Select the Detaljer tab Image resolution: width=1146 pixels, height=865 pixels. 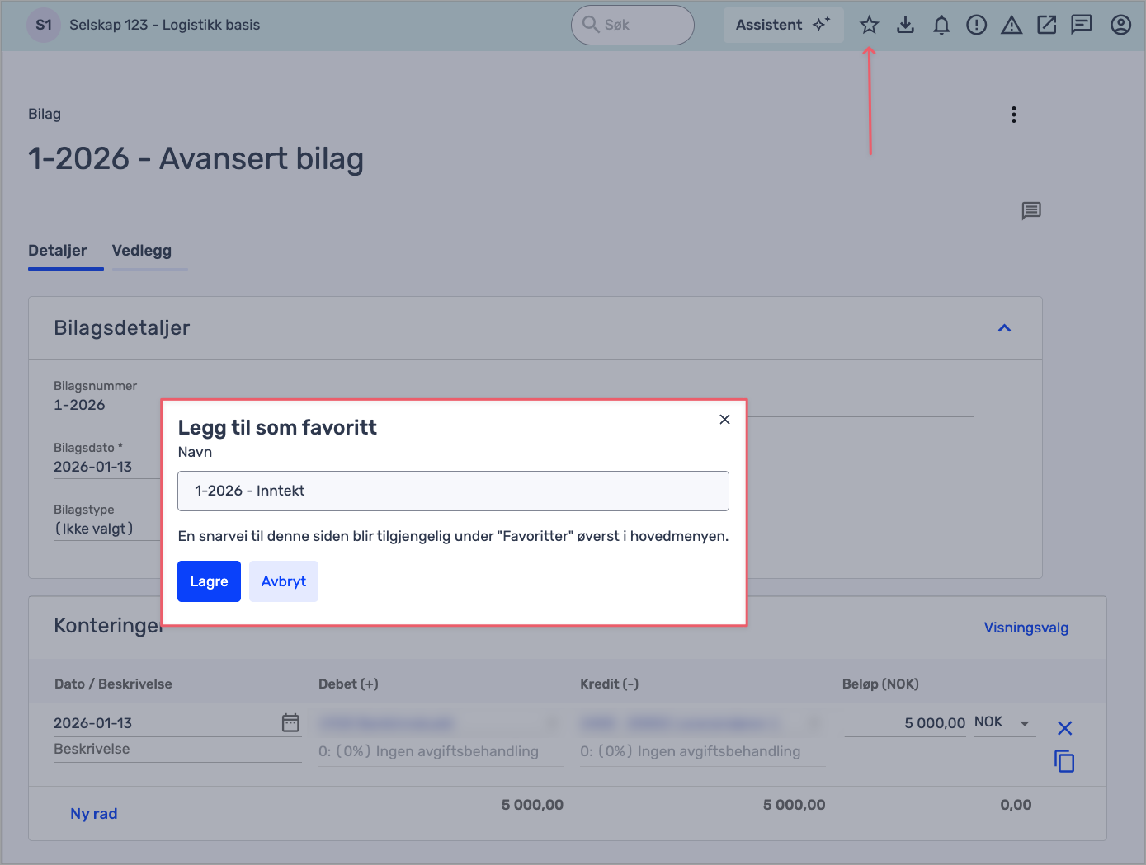pyautogui.click(x=58, y=251)
